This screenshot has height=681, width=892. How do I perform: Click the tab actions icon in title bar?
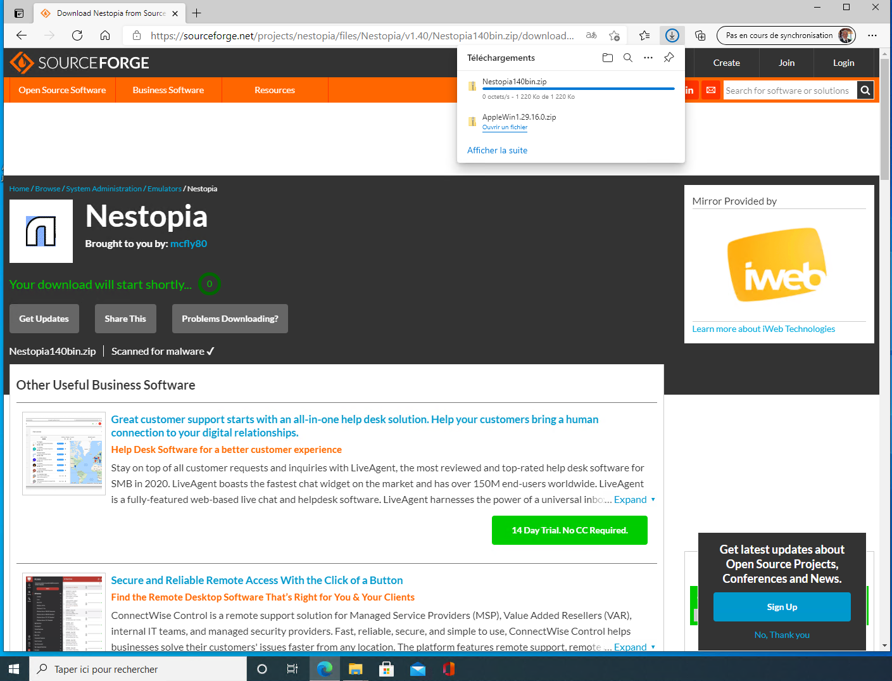19,13
